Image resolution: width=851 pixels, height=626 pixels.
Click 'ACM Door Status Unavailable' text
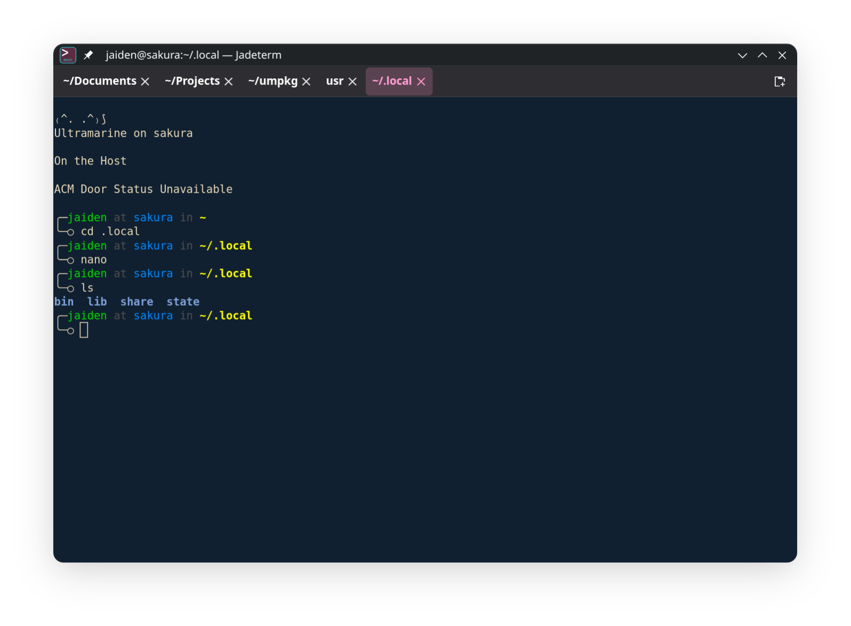143,189
